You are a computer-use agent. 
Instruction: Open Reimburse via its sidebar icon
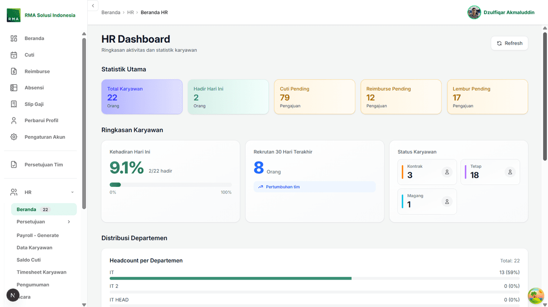(x=14, y=71)
